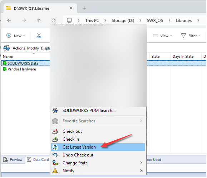Image resolution: width=207 pixels, height=178 pixels.
Task: Click the Favorite Searches submenu arrow
Action: tap(141, 121)
